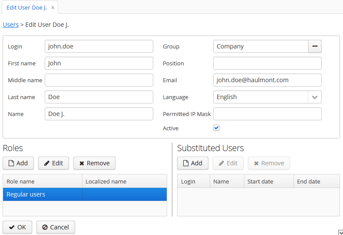Select the Edit User Doe J. tab
The image size is (343, 235).
tap(26, 8)
